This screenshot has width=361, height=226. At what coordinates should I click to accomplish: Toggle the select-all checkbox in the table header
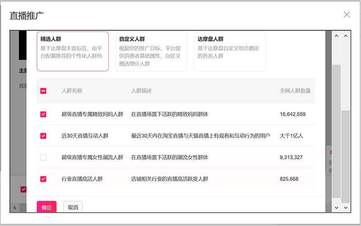click(x=43, y=91)
